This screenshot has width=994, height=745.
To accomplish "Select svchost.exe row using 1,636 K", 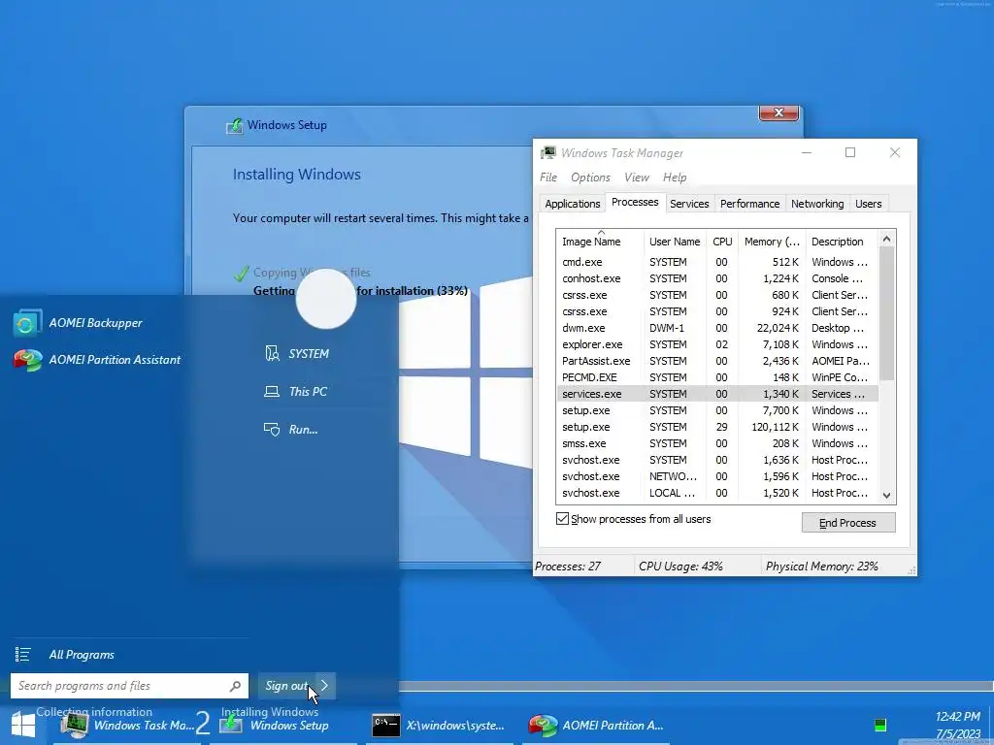I will click(717, 459).
